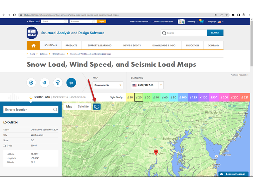Toggle the browser side panel icon
Image resolution: width=253 pixels, height=189 pixels.
[x=238, y=15]
